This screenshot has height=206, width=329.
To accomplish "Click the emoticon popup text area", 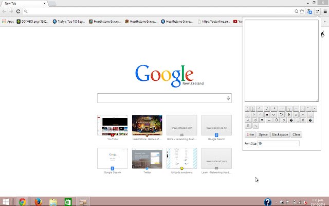I will tap(281, 61).
